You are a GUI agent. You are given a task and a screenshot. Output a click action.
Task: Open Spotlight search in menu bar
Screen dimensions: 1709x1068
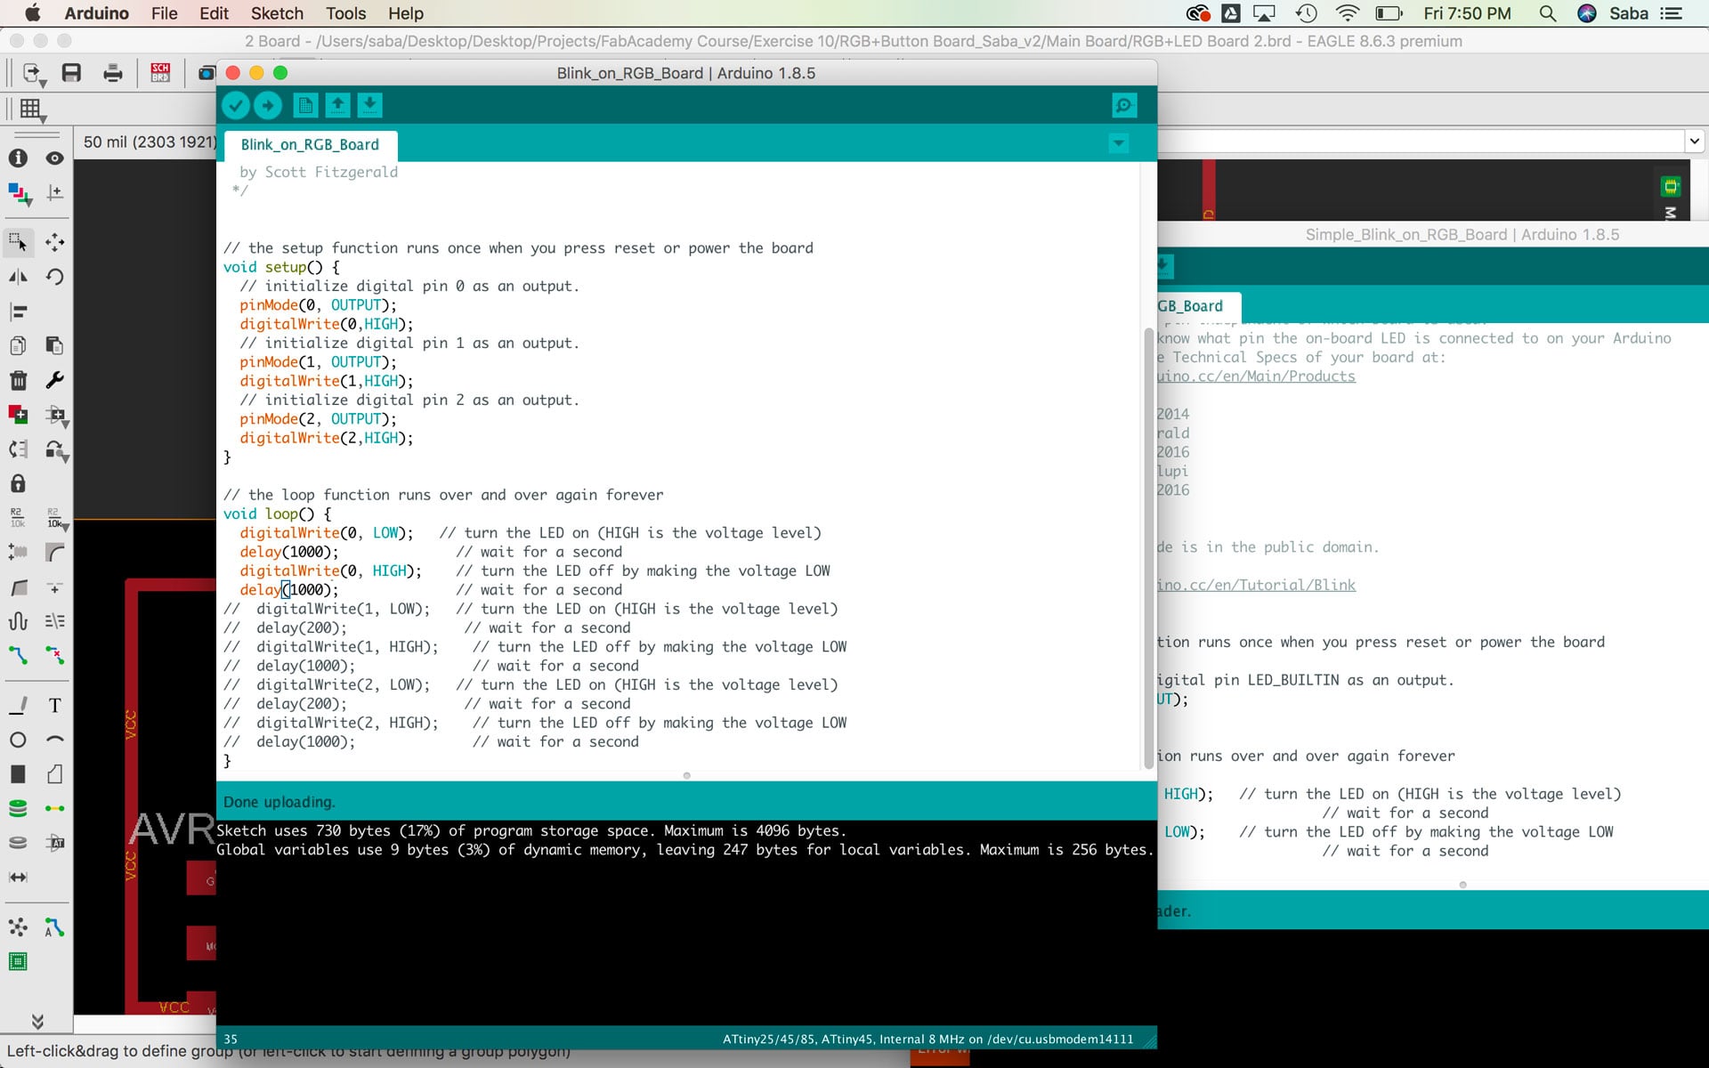1547,13
